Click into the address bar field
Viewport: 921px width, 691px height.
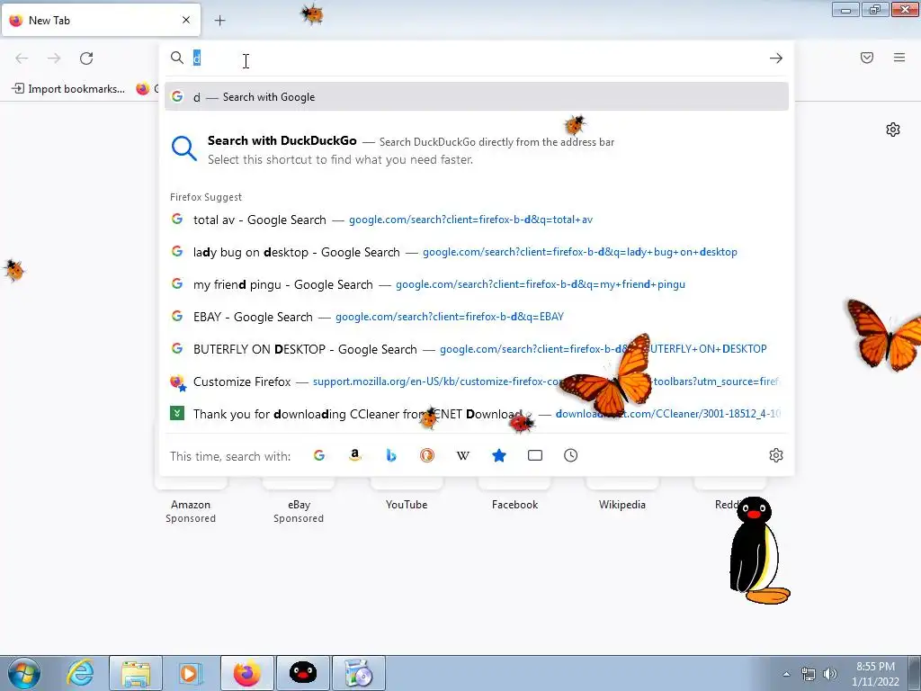click(x=477, y=58)
